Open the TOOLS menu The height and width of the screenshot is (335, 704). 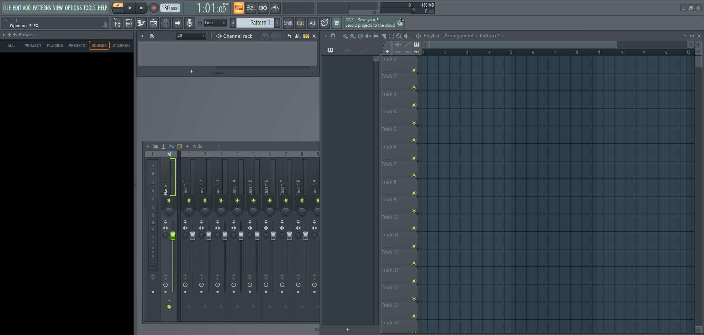pos(90,8)
